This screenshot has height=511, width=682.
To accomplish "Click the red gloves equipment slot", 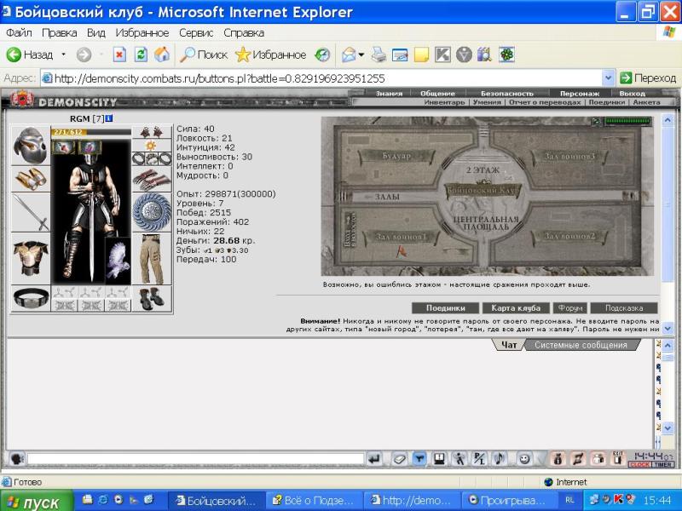I will 152,180.
